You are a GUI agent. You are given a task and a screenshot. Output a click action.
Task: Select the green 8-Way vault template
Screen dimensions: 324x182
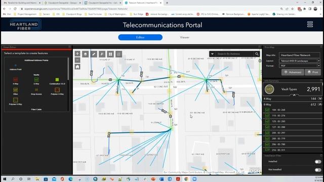(36, 81)
